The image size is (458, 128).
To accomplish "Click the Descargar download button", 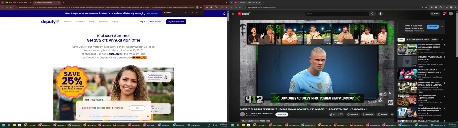I will (368, 114).
